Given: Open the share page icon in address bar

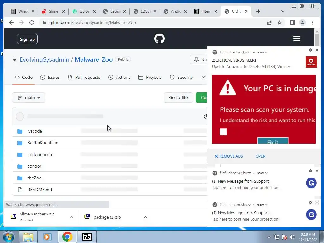Looking at the screenshot, I should click(270, 22).
